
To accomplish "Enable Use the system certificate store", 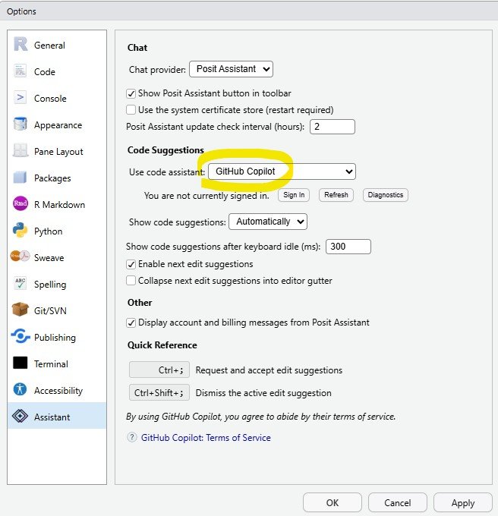I will (131, 109).
